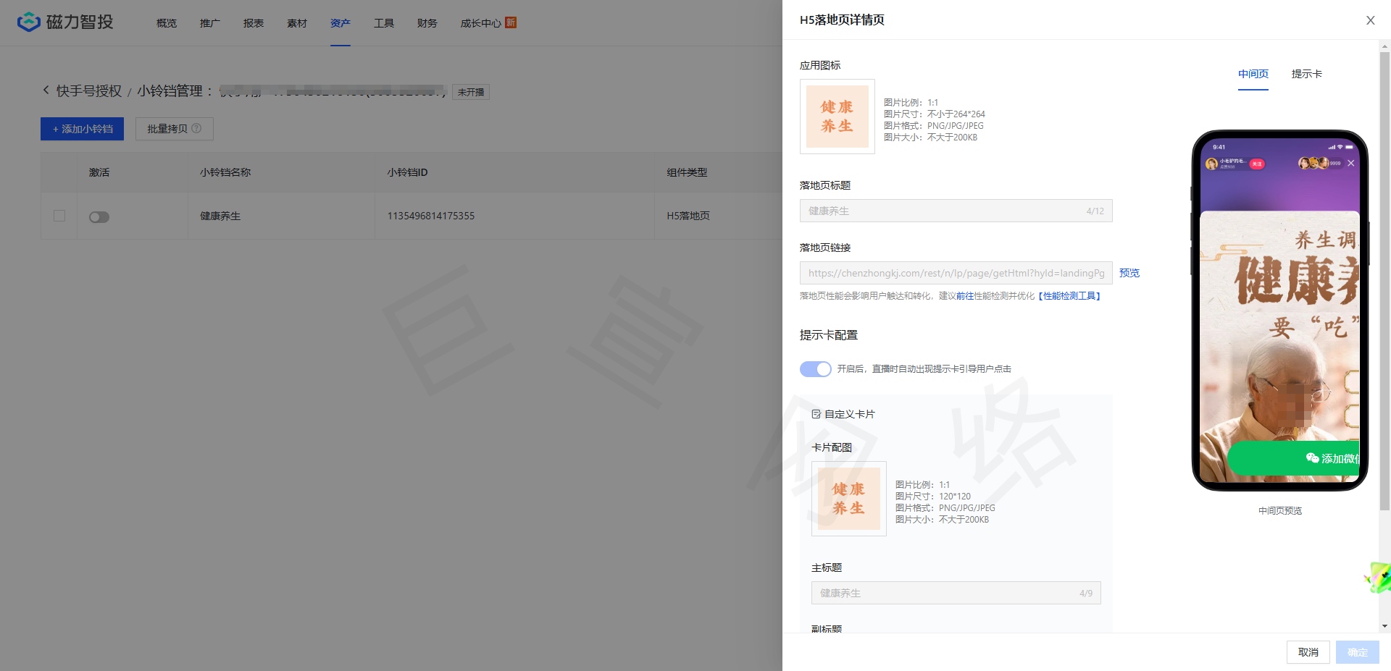Click the 添加小铃铛 button

(x=82, y=129)
